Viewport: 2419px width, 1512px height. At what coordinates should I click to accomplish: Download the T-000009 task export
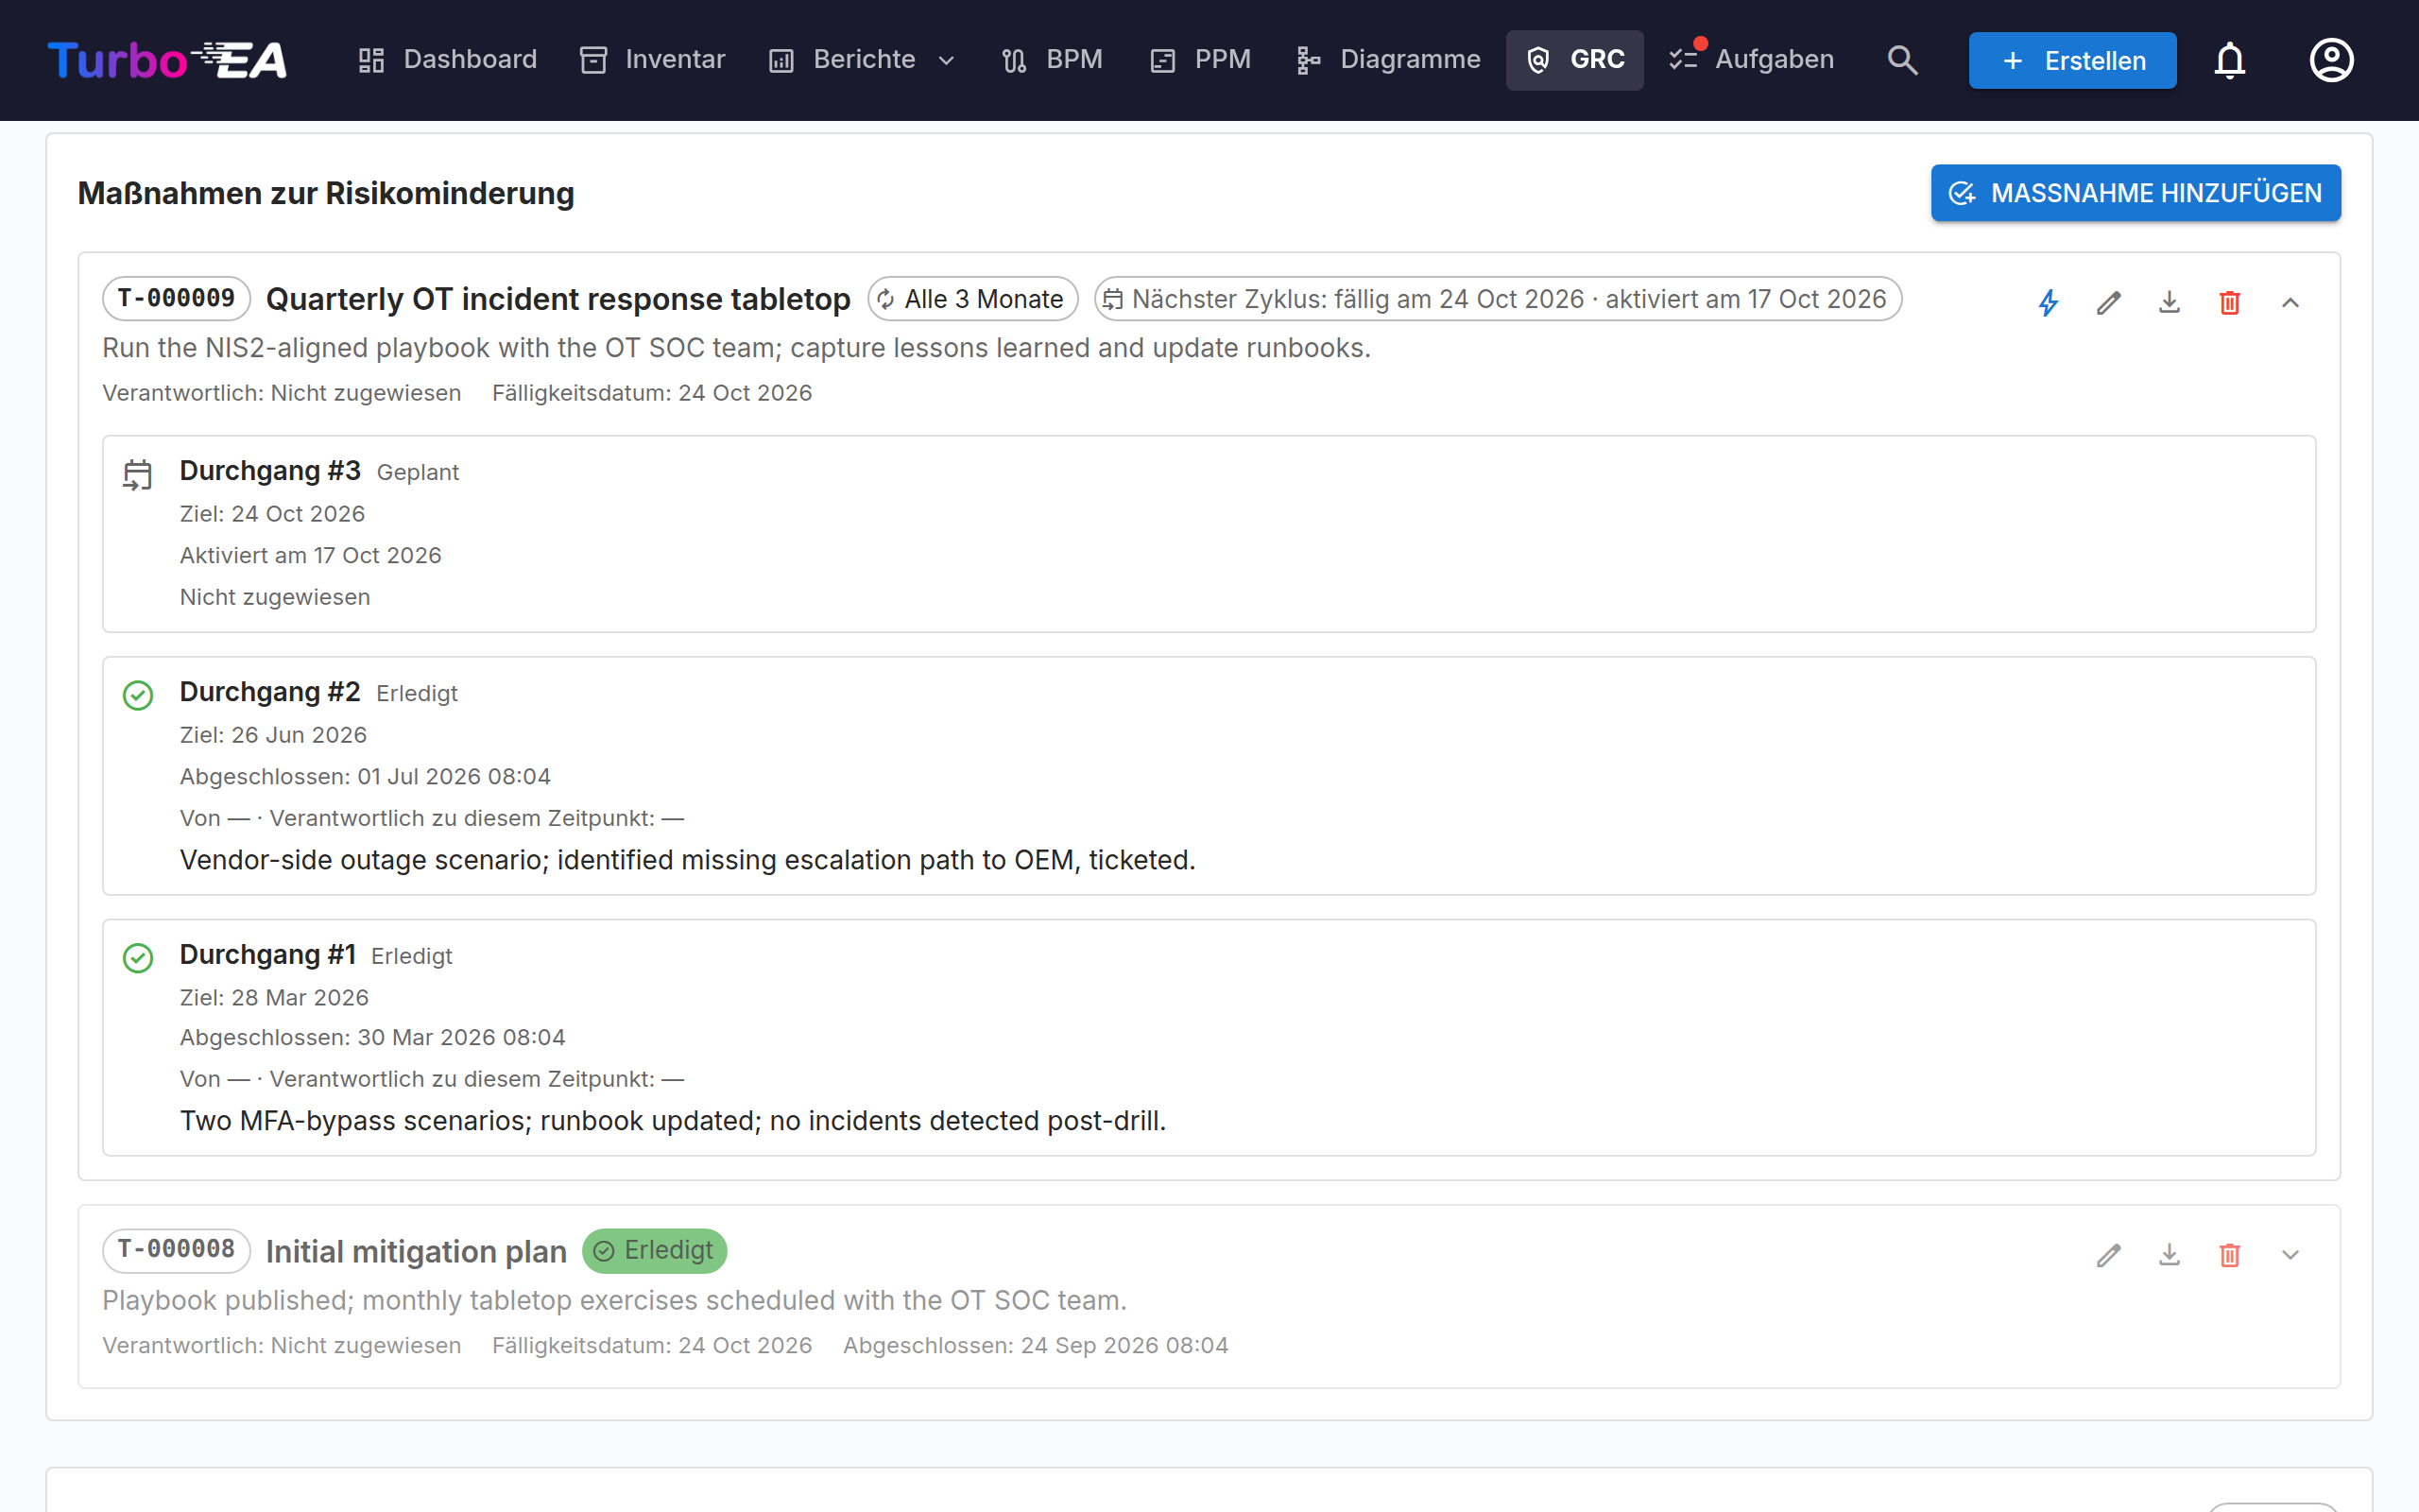pyautogui.click(x=2170, y=302)
